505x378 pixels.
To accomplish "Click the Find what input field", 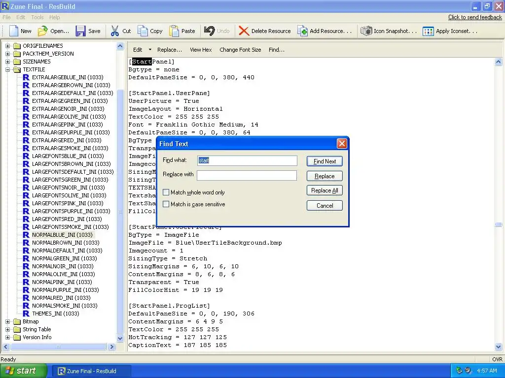I will click(247, 160).
